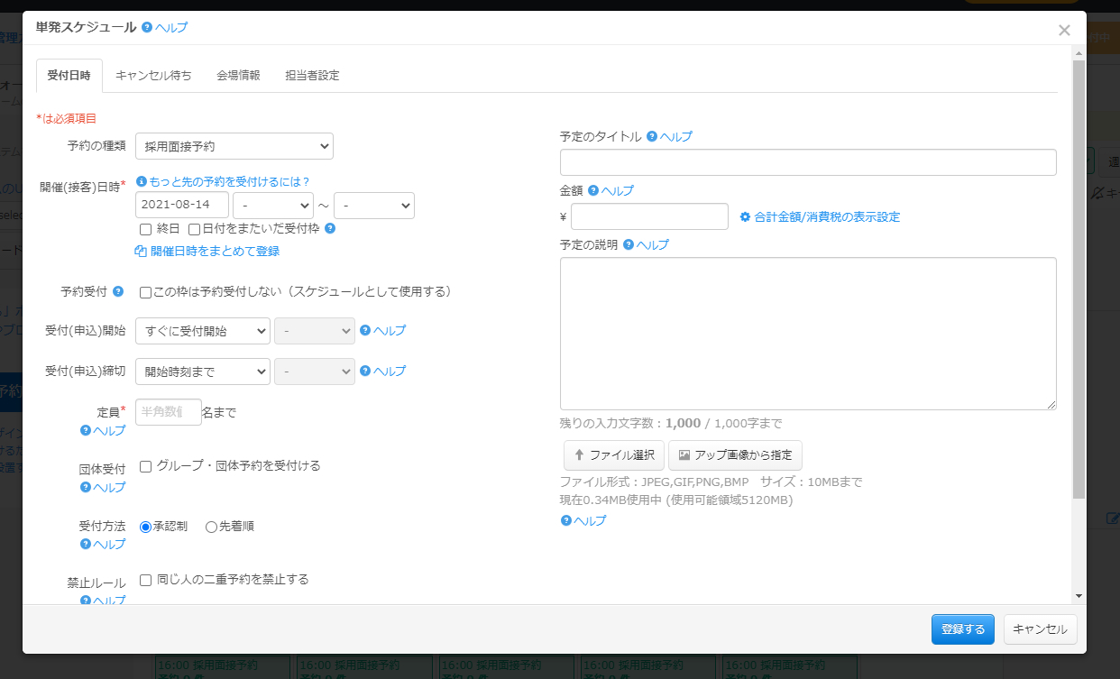Click help icon next to 予定の説明
1120x679 pixels.
pyautogui.click(x=629, y=245)
